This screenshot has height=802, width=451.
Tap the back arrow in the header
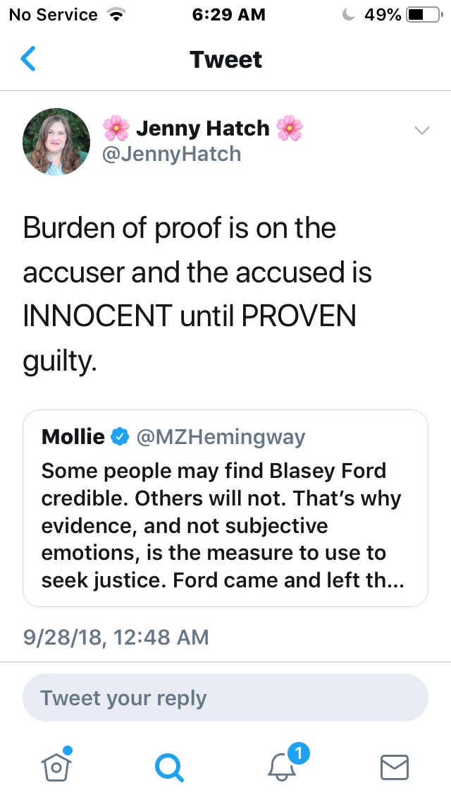(28, 59)
